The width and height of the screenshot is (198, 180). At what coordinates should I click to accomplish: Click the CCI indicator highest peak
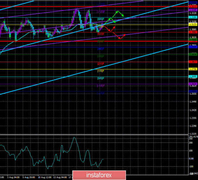pyautogui.click(x=74, y=138)
